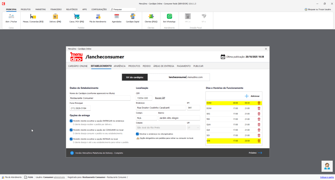The image size is (335, 180).
Task: Click the Buscar CEP link
Action: coord(160,98)
